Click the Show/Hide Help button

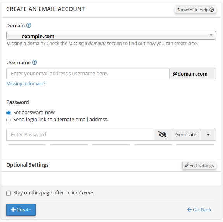pyautogui.click(x=195, y=10)
